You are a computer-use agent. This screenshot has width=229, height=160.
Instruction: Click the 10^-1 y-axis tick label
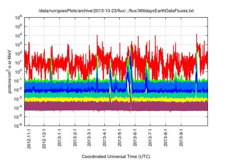(18, 81)
